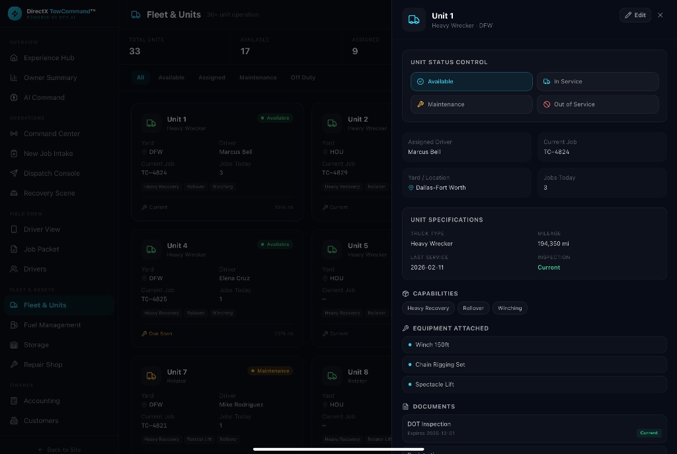Set unit status to Maintenance
This screenshot has height=454, width=677.
click(x=471, y=104)
